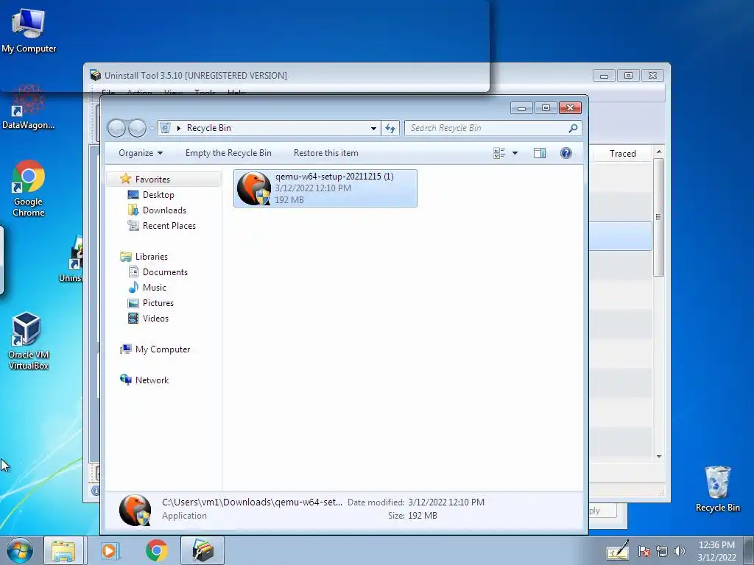Open Pictures library in sidebar
754x565 pixels.
click(x=158, y=303)
